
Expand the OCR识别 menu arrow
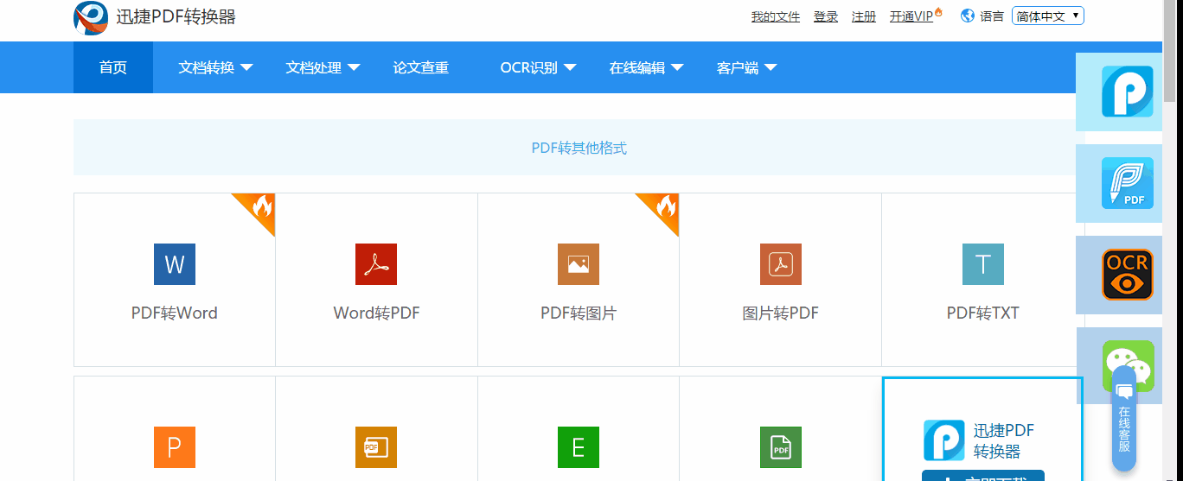click(570, 67)
